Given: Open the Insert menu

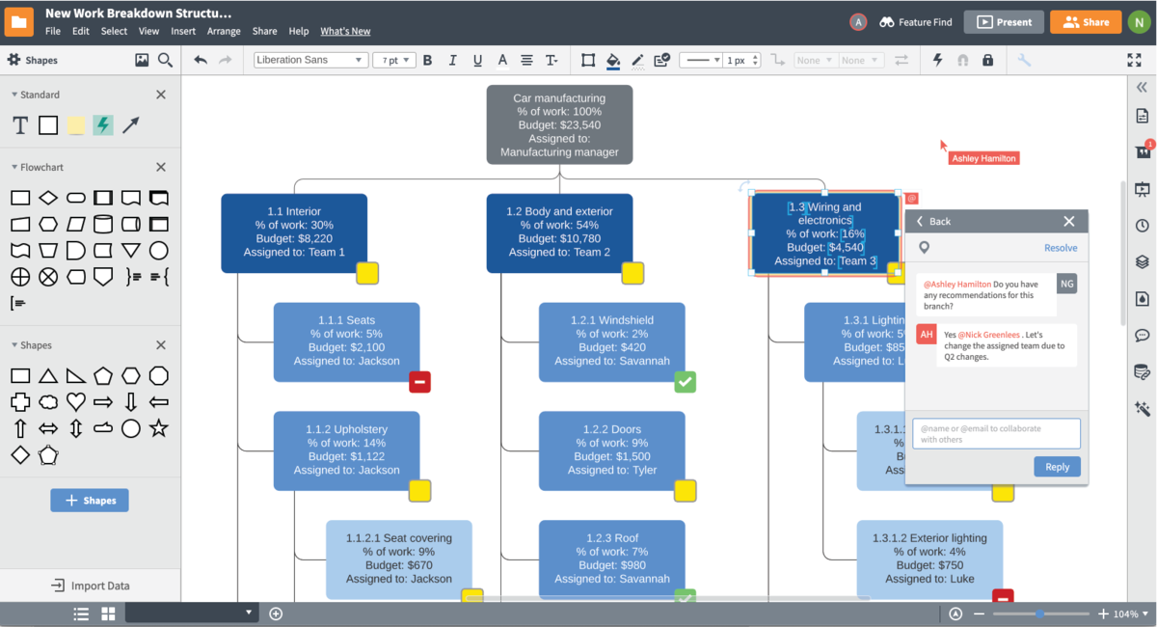Looking at the screenshot, I should tap(183, 30).
